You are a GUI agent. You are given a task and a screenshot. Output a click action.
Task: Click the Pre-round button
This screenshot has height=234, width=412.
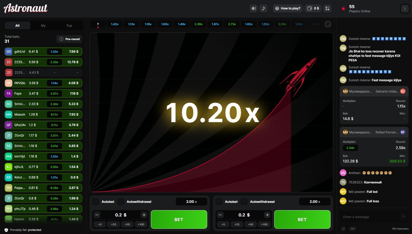69,39
